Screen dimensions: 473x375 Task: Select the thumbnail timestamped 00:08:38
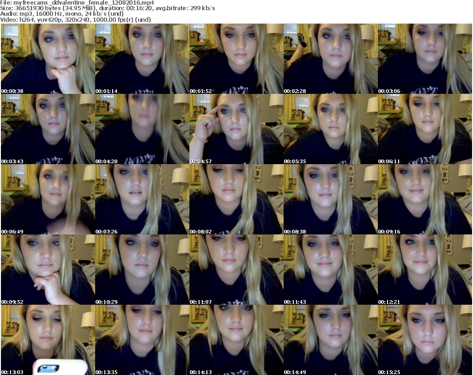point(331,200)
